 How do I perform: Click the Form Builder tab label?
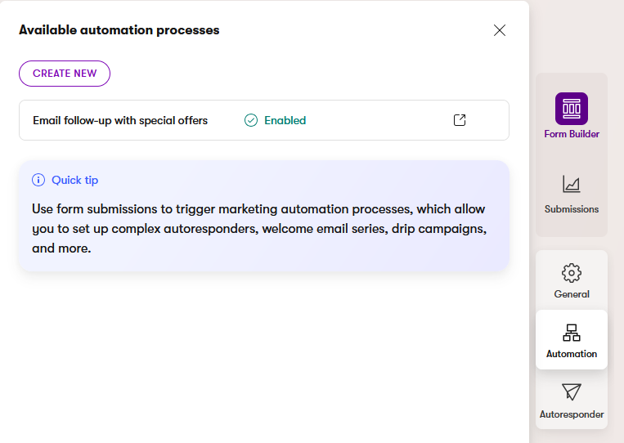tap(572, 134)
